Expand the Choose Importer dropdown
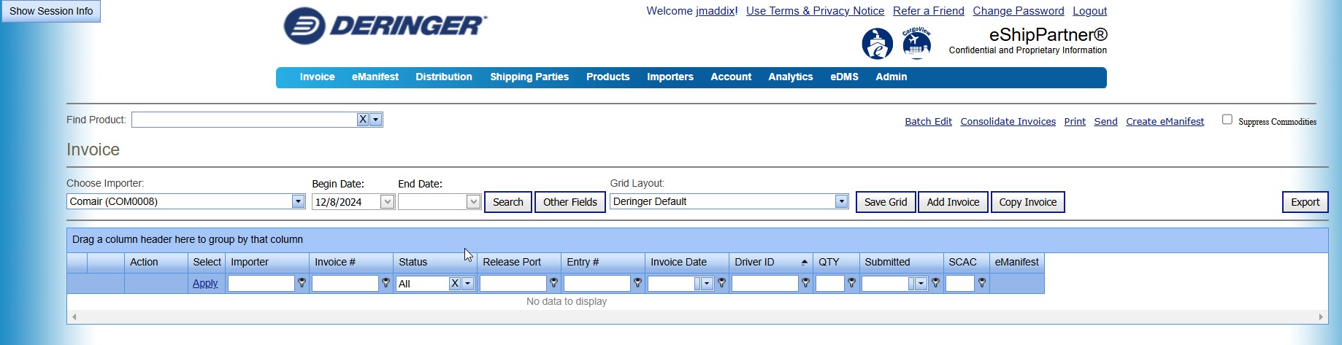This screenshot has height=345, width=1342. [298, 202]
